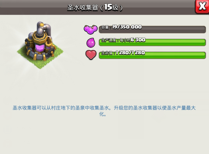Viewport: 209px width, 154px height.
Task: Click the gray capacity progress bar
Action: pyautogui.click(x=152, y=30)
